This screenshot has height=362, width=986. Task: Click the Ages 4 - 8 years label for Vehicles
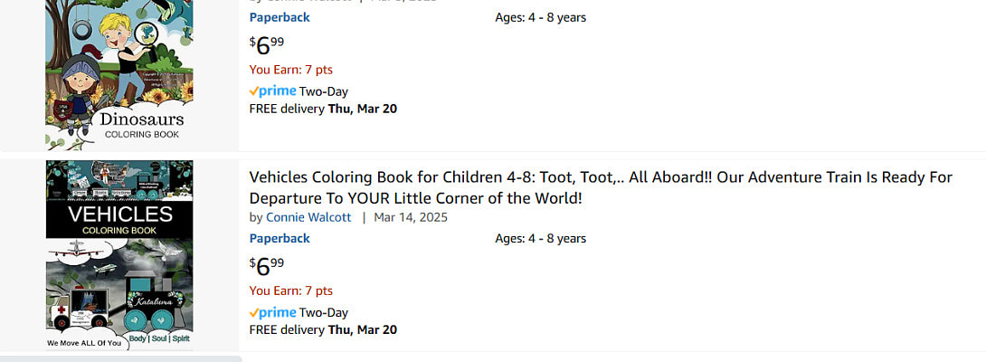540,238
